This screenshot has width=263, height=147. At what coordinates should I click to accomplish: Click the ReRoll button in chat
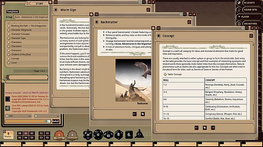pyautogui.click(x=55, y=121)
